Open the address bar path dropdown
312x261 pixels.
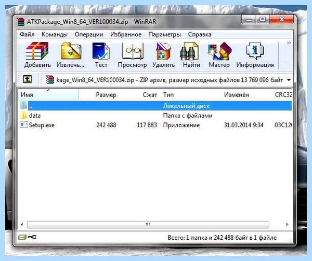(289, 80)
